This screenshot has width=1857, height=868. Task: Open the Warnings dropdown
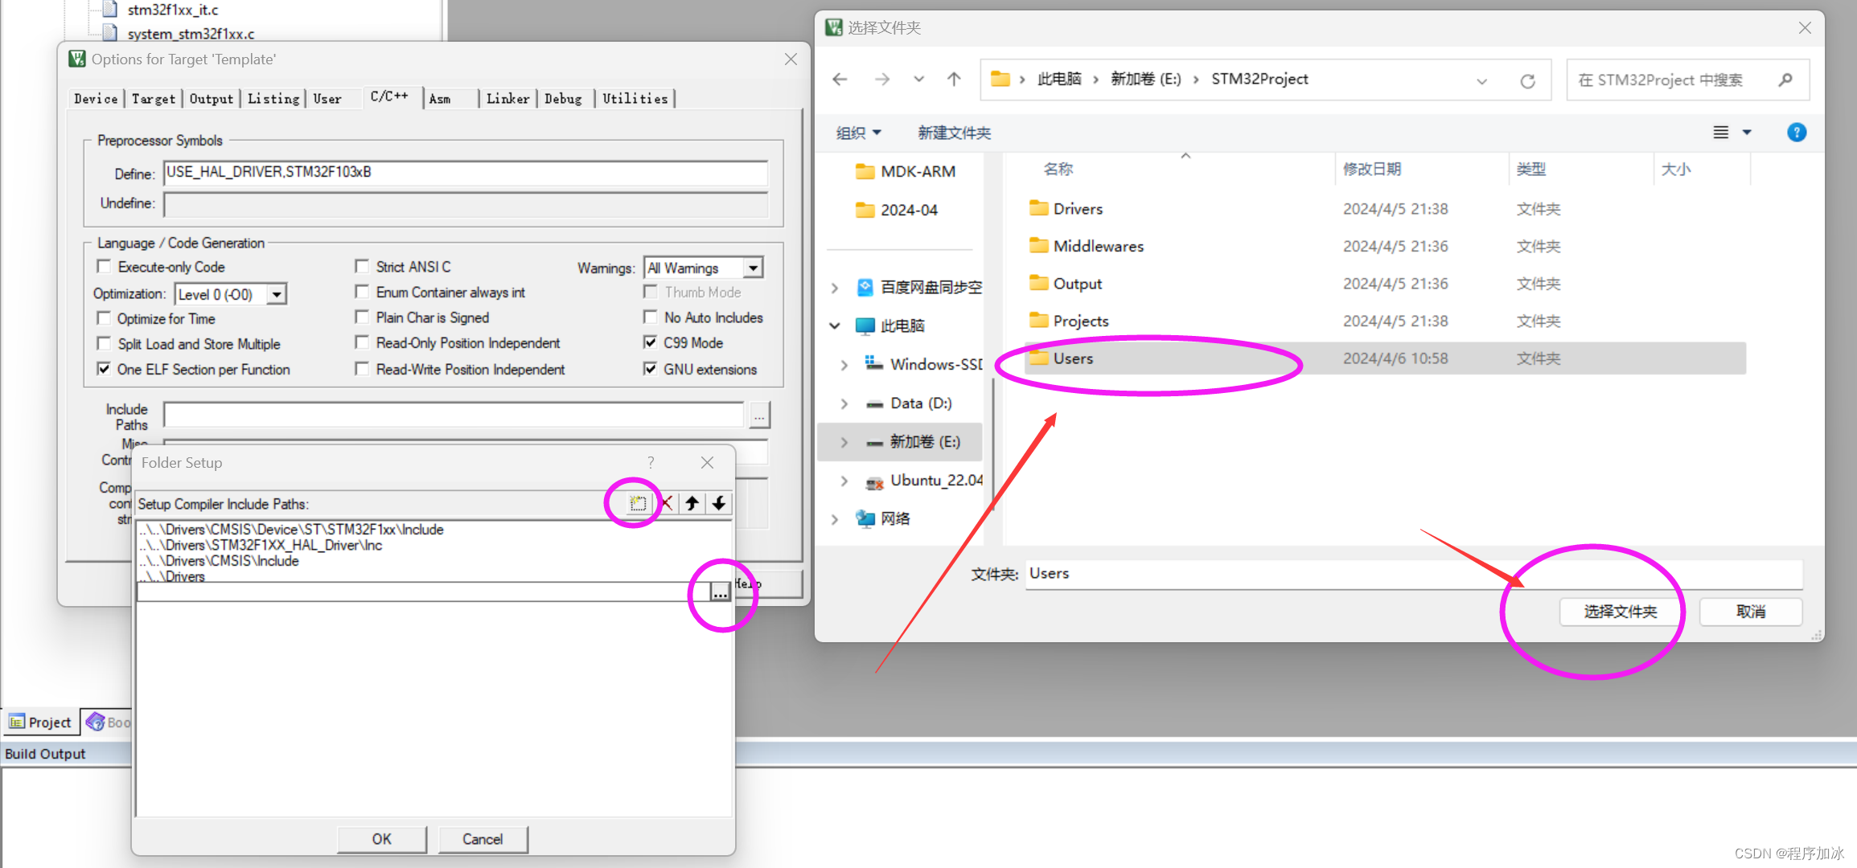click(753, 268)
